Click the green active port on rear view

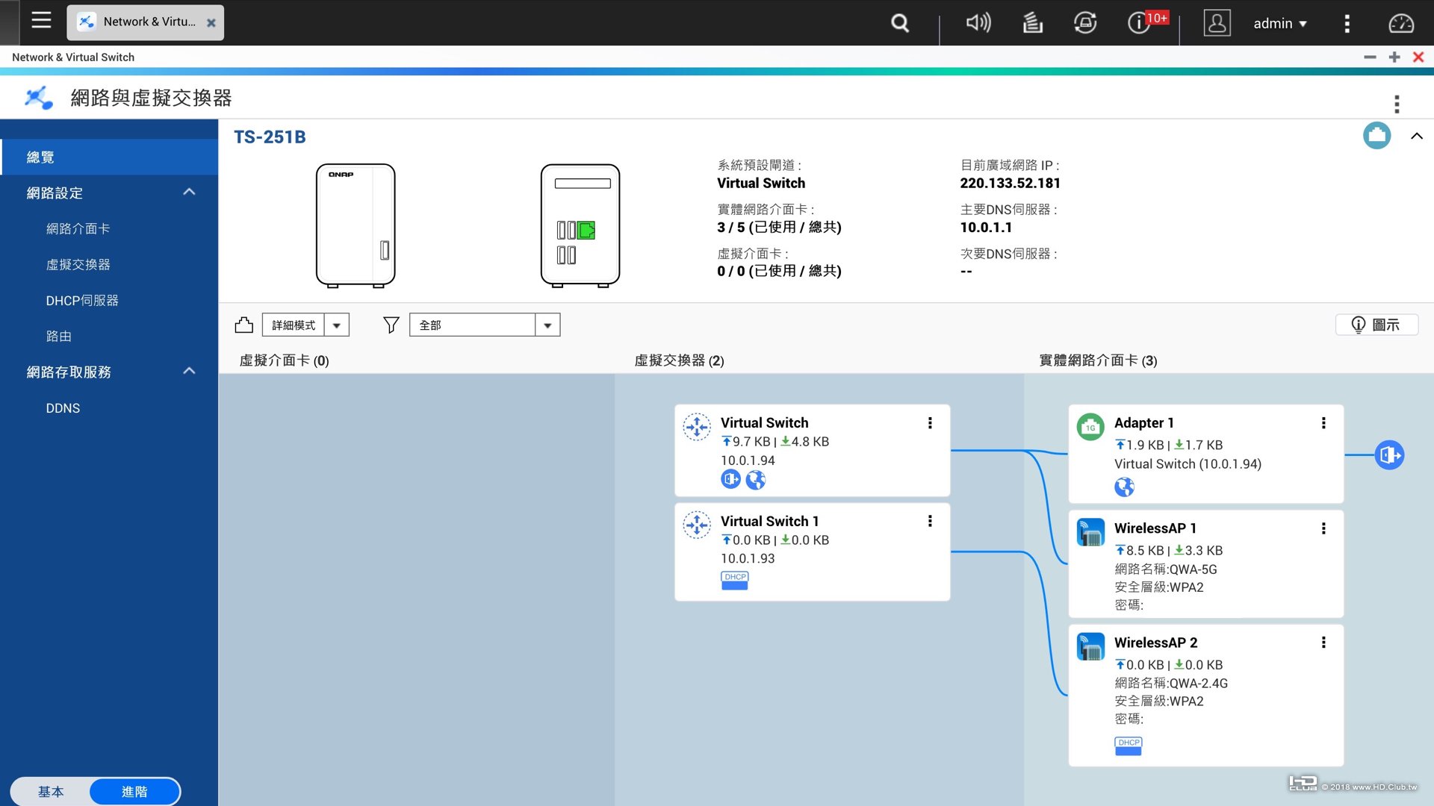[586, 230]
